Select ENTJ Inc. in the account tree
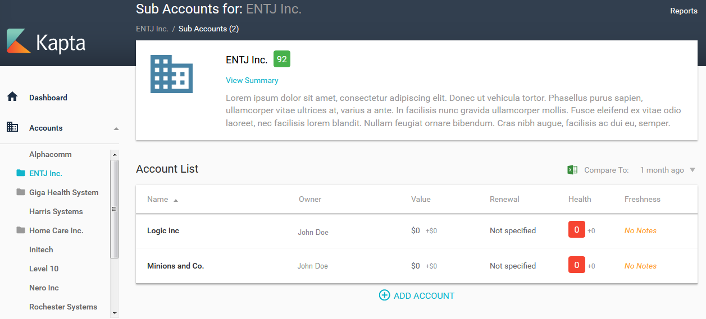 pos(45,173)
